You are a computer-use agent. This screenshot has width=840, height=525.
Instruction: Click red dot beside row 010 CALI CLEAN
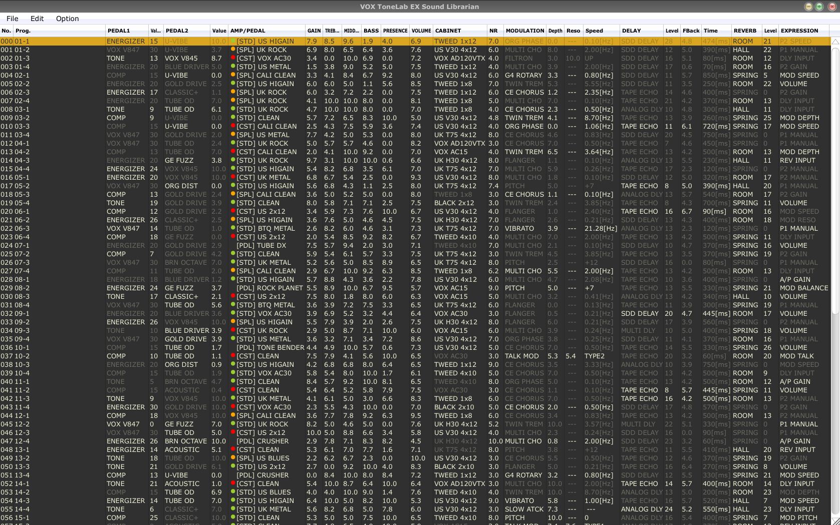click(233, 126)
